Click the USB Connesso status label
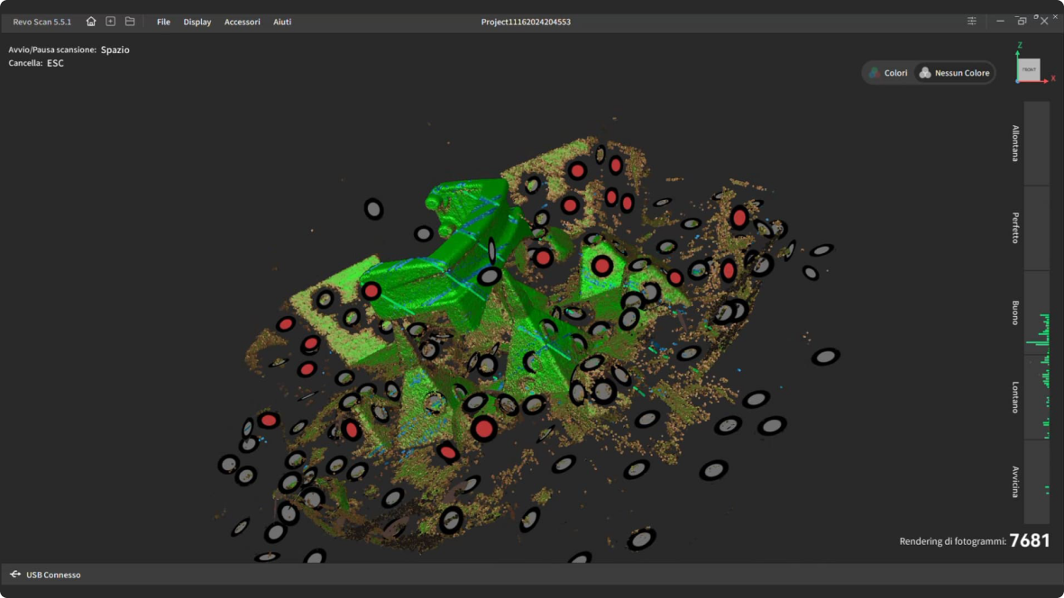Screen dimensions: 1064x598 tap(53, 575)
